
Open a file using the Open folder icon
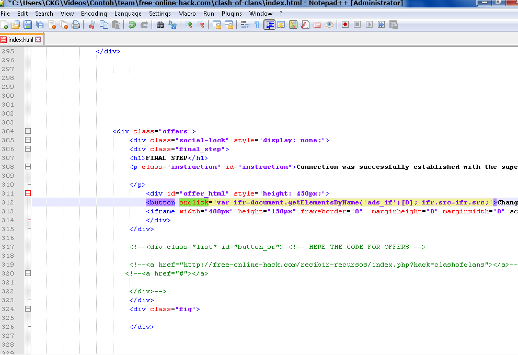click(x=15, y=25)
